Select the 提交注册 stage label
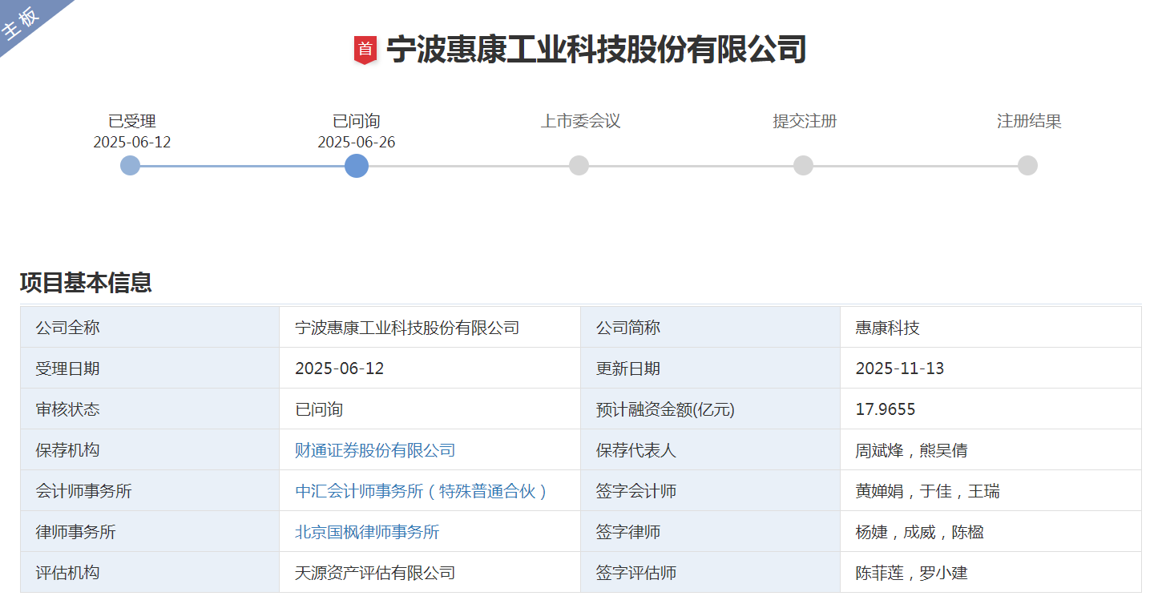Viewport: 1162px width, 596px height. (x=805, y=122)
